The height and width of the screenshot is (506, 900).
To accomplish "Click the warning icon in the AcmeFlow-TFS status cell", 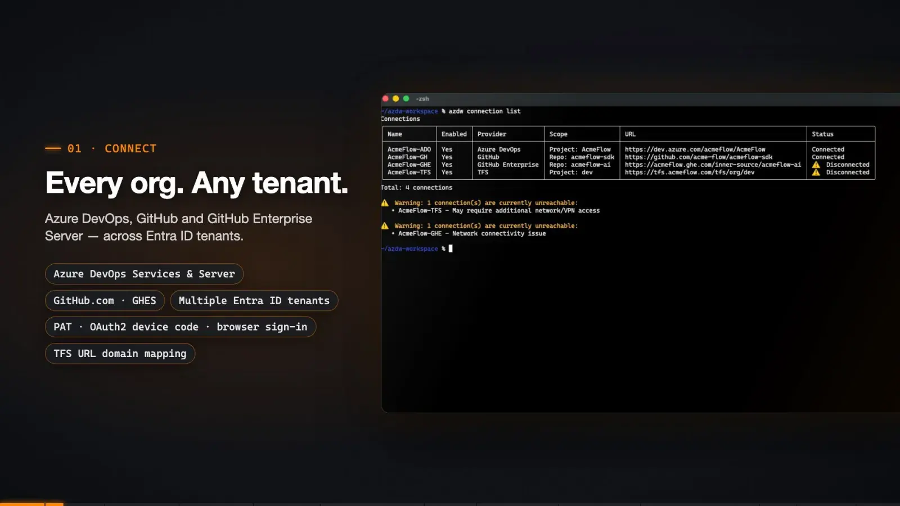I will (816, 173).
